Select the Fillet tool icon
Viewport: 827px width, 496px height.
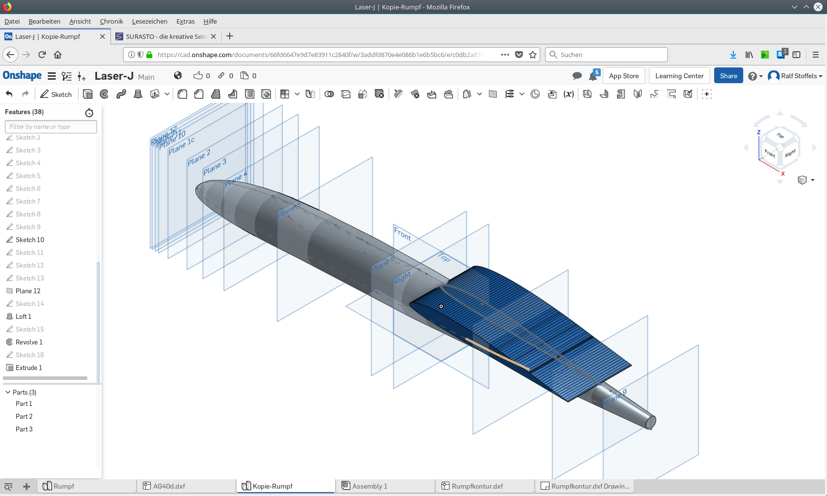pyautogui.click(x=182, y=94)
